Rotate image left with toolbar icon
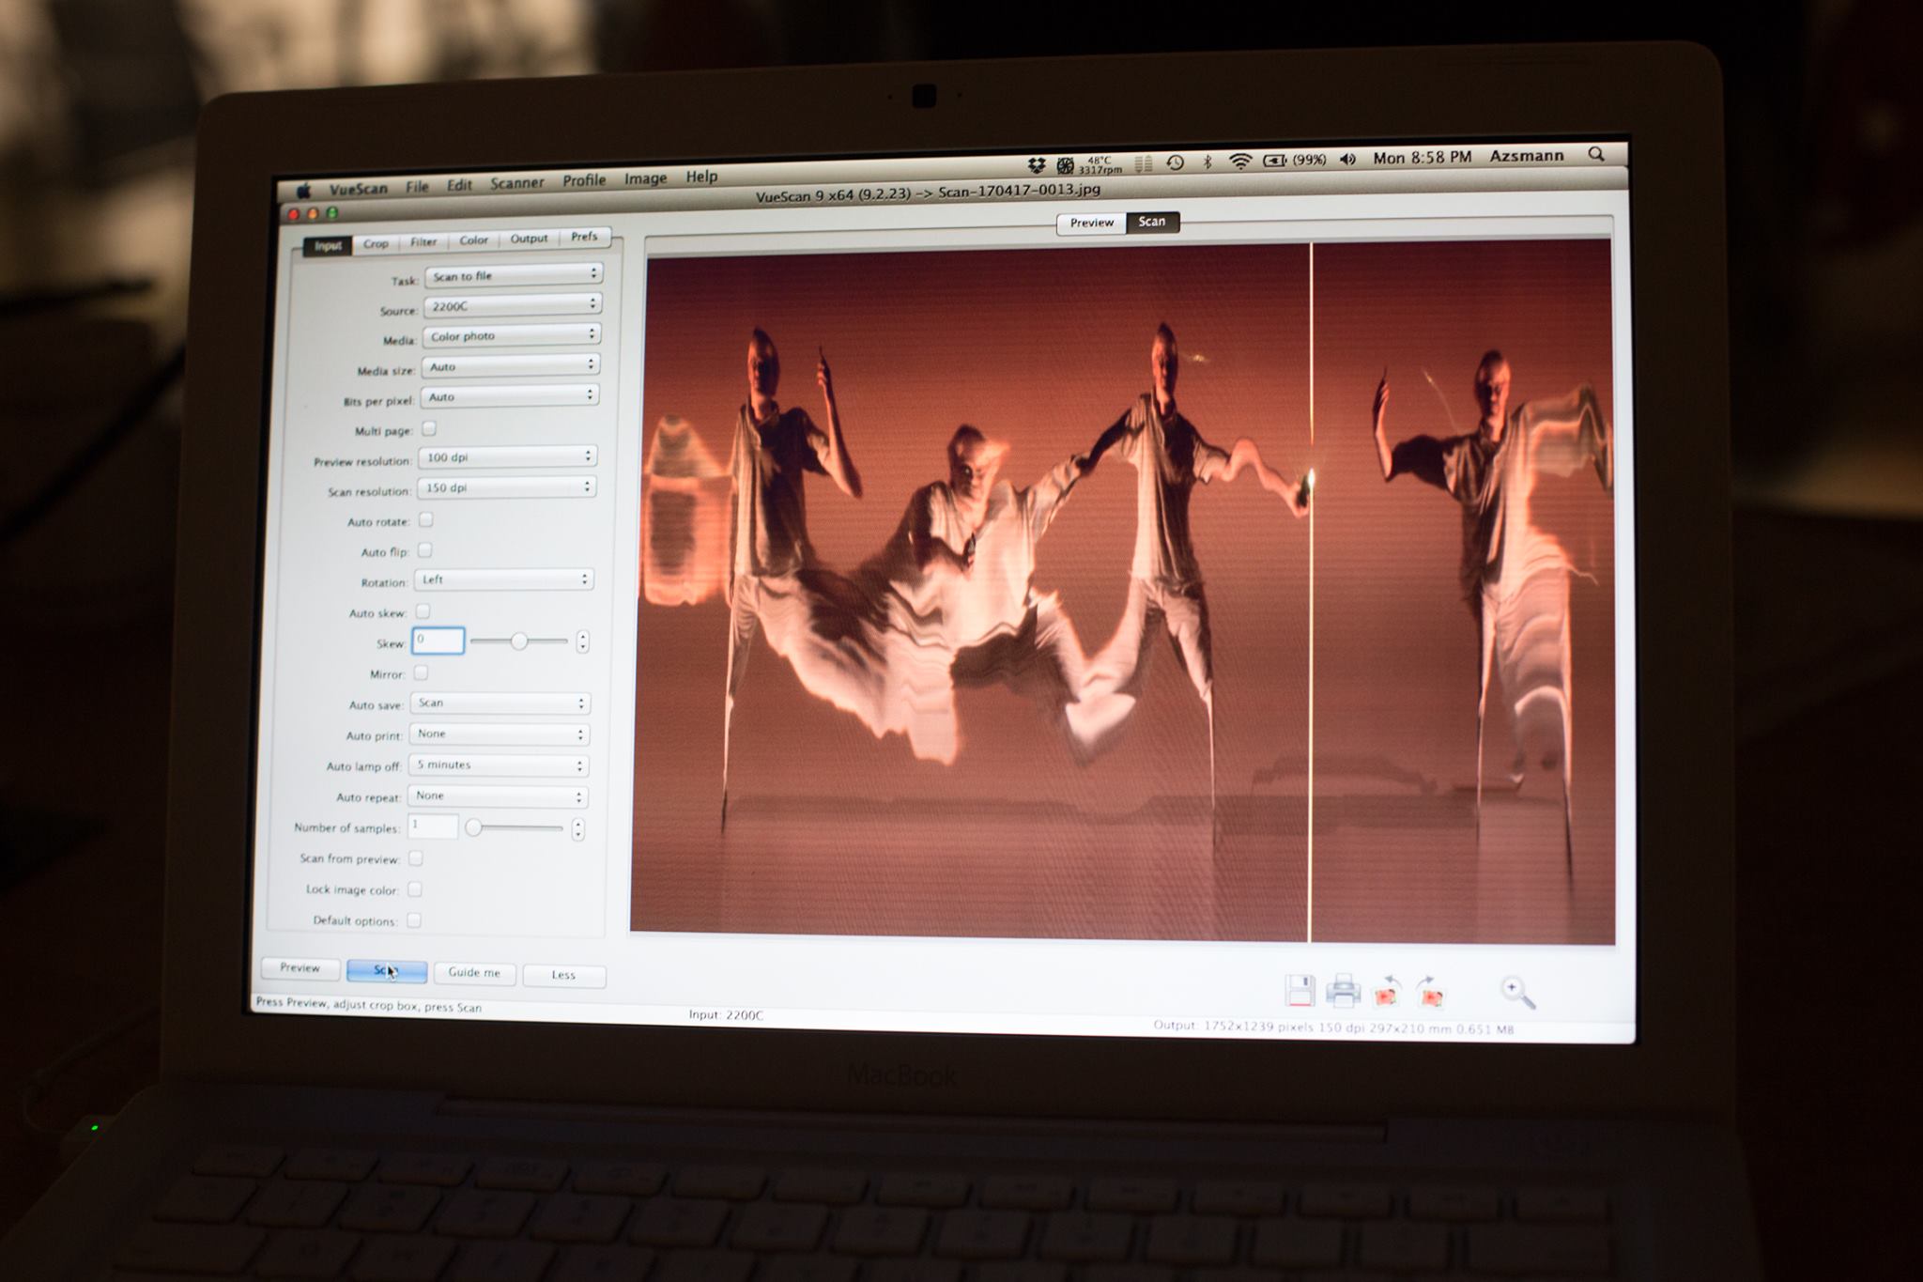 pos(1387,992)
